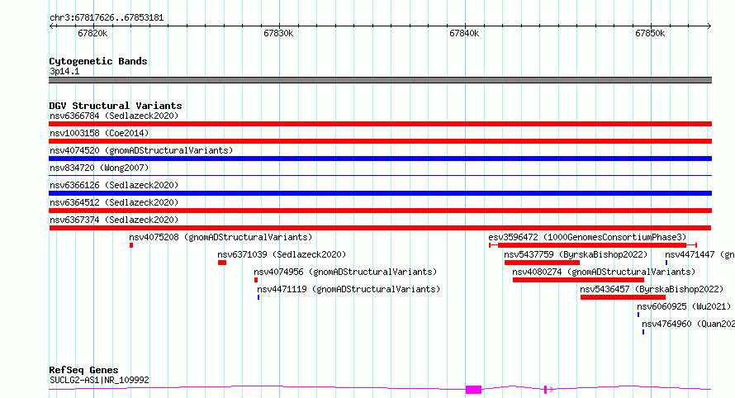Click the 67830k ruler position

(278, 33)
